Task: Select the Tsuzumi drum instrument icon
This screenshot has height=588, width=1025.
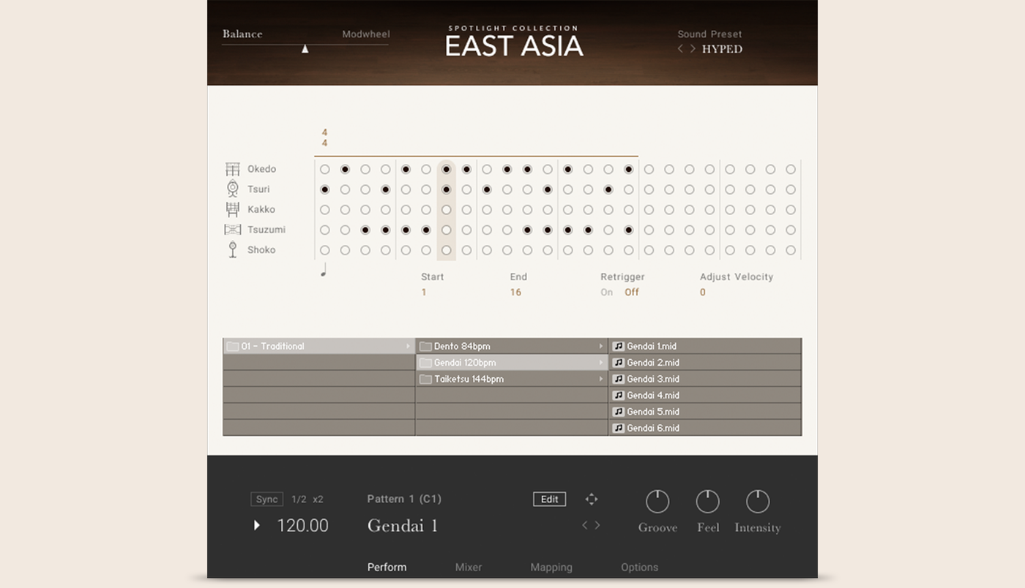Action: (232, 230)
